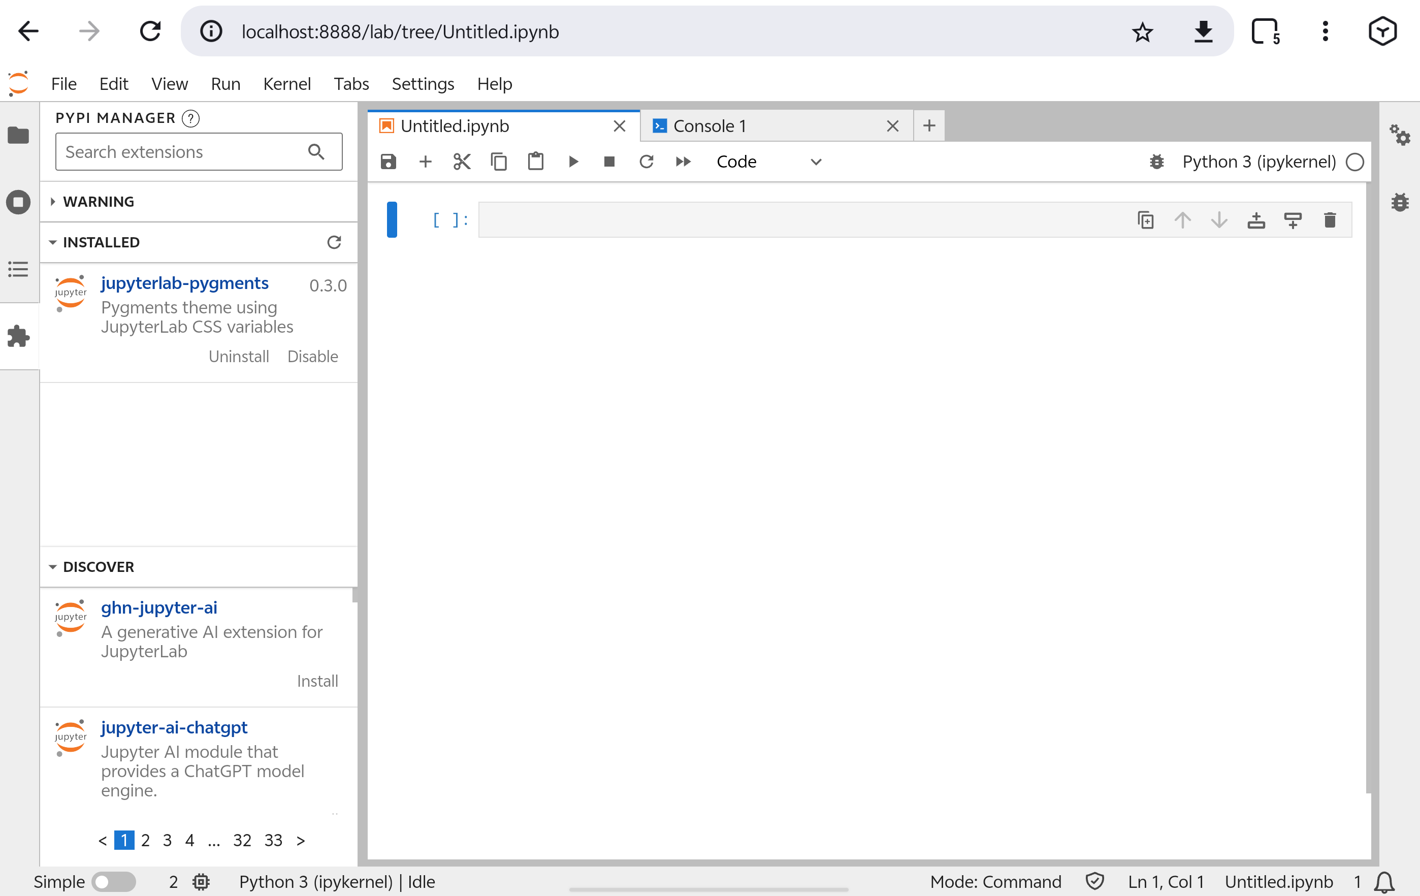Viewport: 1420px width, 896px height.
Task: Cut the selected cell with scissors icon
Action: point(462,162)
